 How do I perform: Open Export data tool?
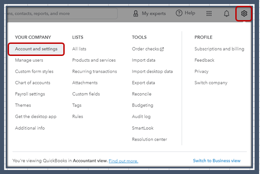pos(143,83)
